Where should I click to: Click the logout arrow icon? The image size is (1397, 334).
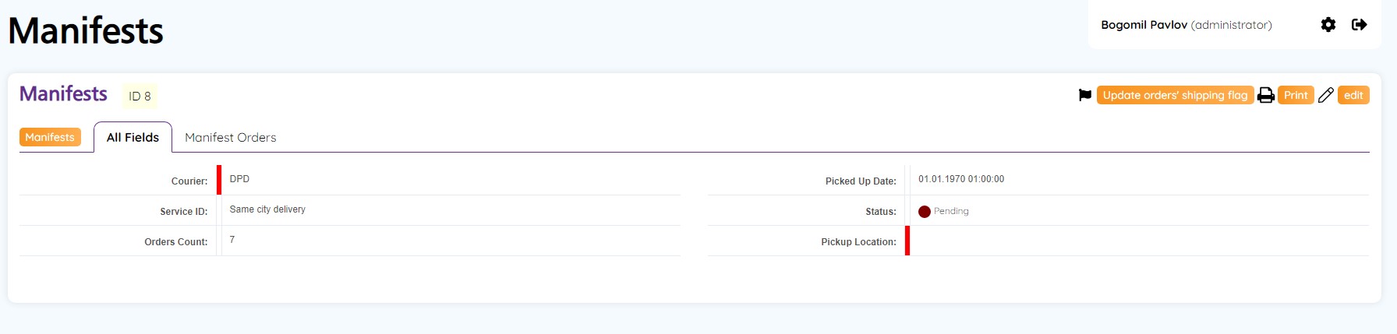(1359, 25)
